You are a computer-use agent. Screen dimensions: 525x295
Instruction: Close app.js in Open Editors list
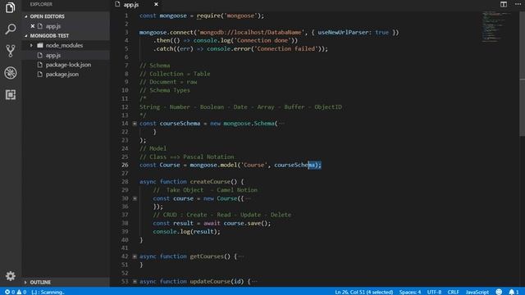33,25
